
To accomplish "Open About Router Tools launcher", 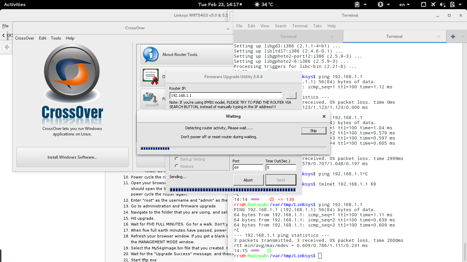I will (x=187, y=55).
